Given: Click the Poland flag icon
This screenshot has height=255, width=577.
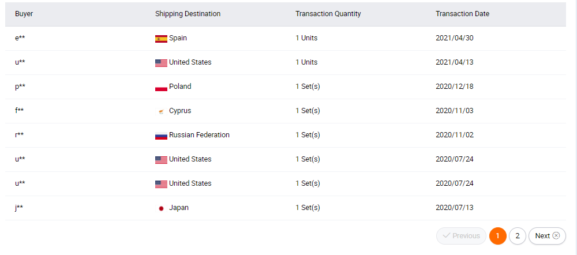Looking at the screenshot, I should [x=161, y=87].
